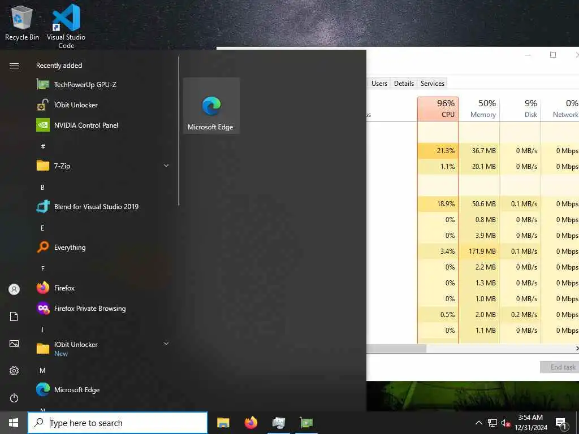The width and height of the screenshot is (579, 434).
Task: Click the Start app list scrollbar
Action: coord(179,131)
